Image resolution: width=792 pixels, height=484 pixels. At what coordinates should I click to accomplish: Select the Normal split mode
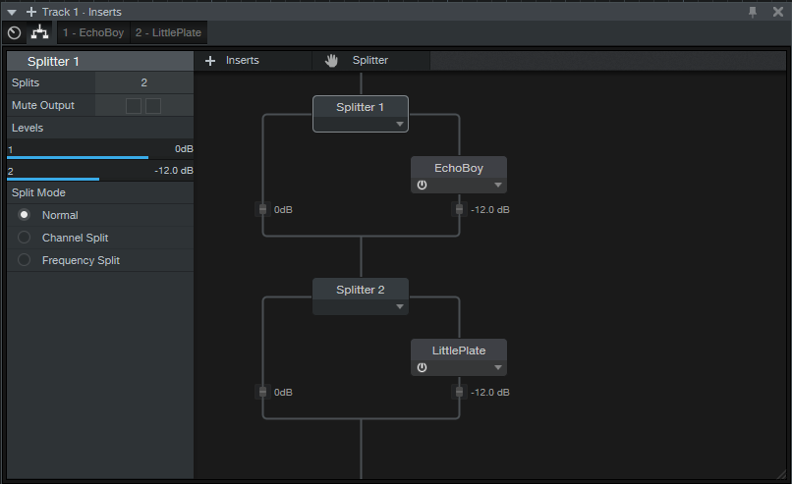coord(24,215)
